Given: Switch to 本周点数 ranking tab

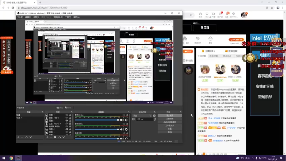Looking at the screenshot, I should click(x=213, y=56).
